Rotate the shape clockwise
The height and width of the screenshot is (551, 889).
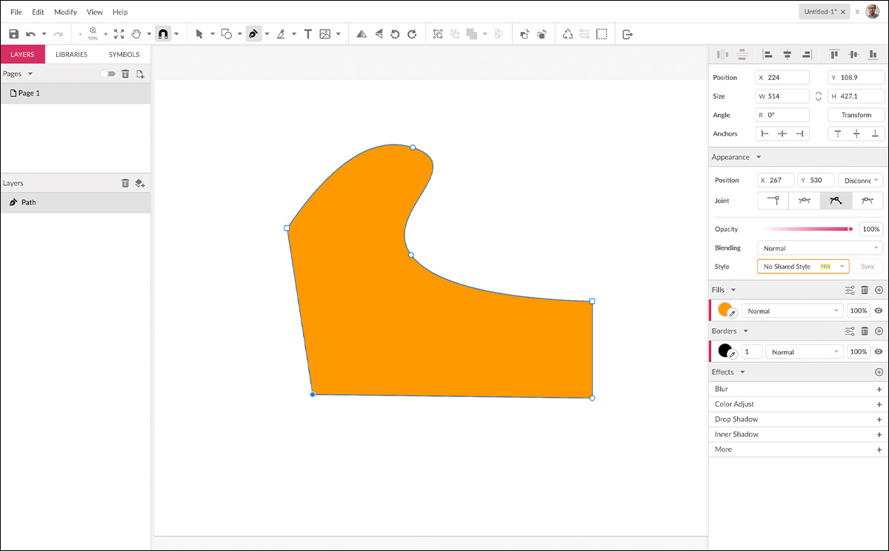[x=412, y=34]
